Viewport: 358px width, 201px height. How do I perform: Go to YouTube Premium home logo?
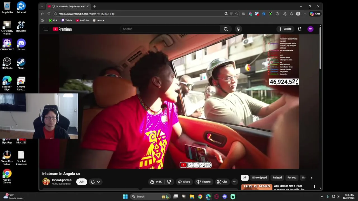point(62,29)
